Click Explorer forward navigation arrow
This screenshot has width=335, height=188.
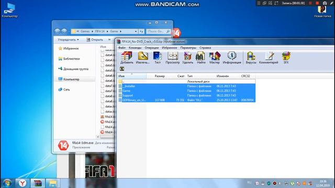coord(64,31)
